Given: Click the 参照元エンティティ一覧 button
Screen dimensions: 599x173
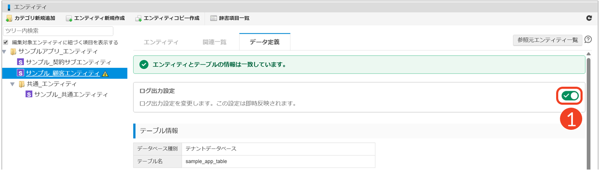Looking at the screenshot, I should pos(548,40).
